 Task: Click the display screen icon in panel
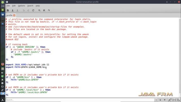tap(2, 87)
